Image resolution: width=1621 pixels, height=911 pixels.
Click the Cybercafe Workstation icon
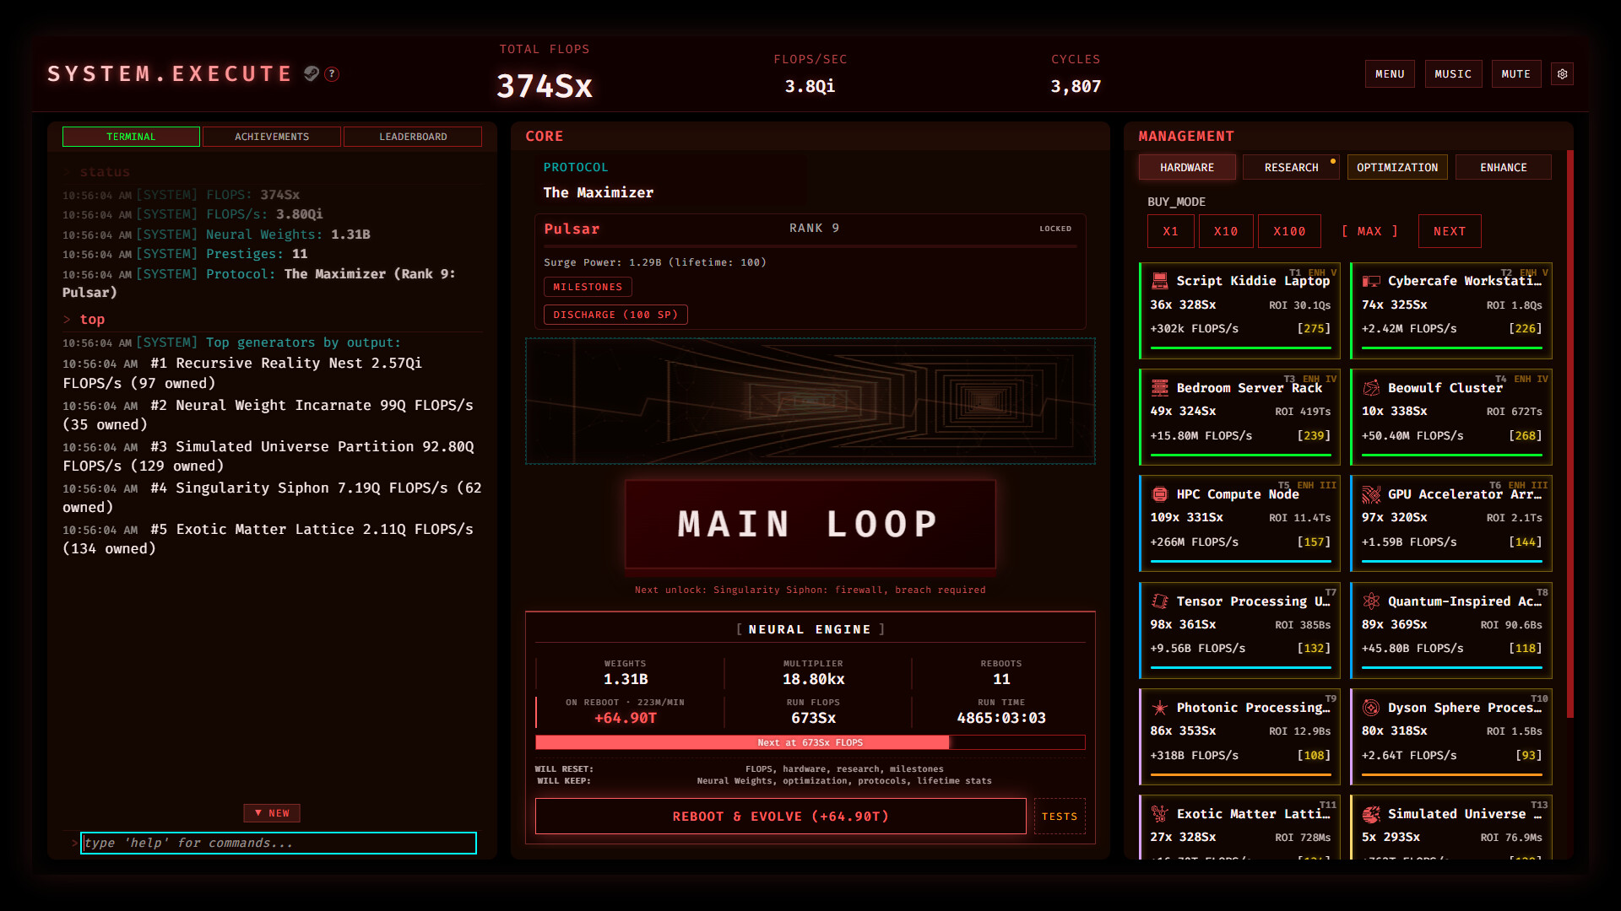(1371, 281)
